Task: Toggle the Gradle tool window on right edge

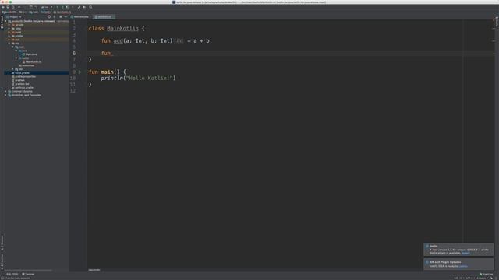Action: click(x=497, y=23)
